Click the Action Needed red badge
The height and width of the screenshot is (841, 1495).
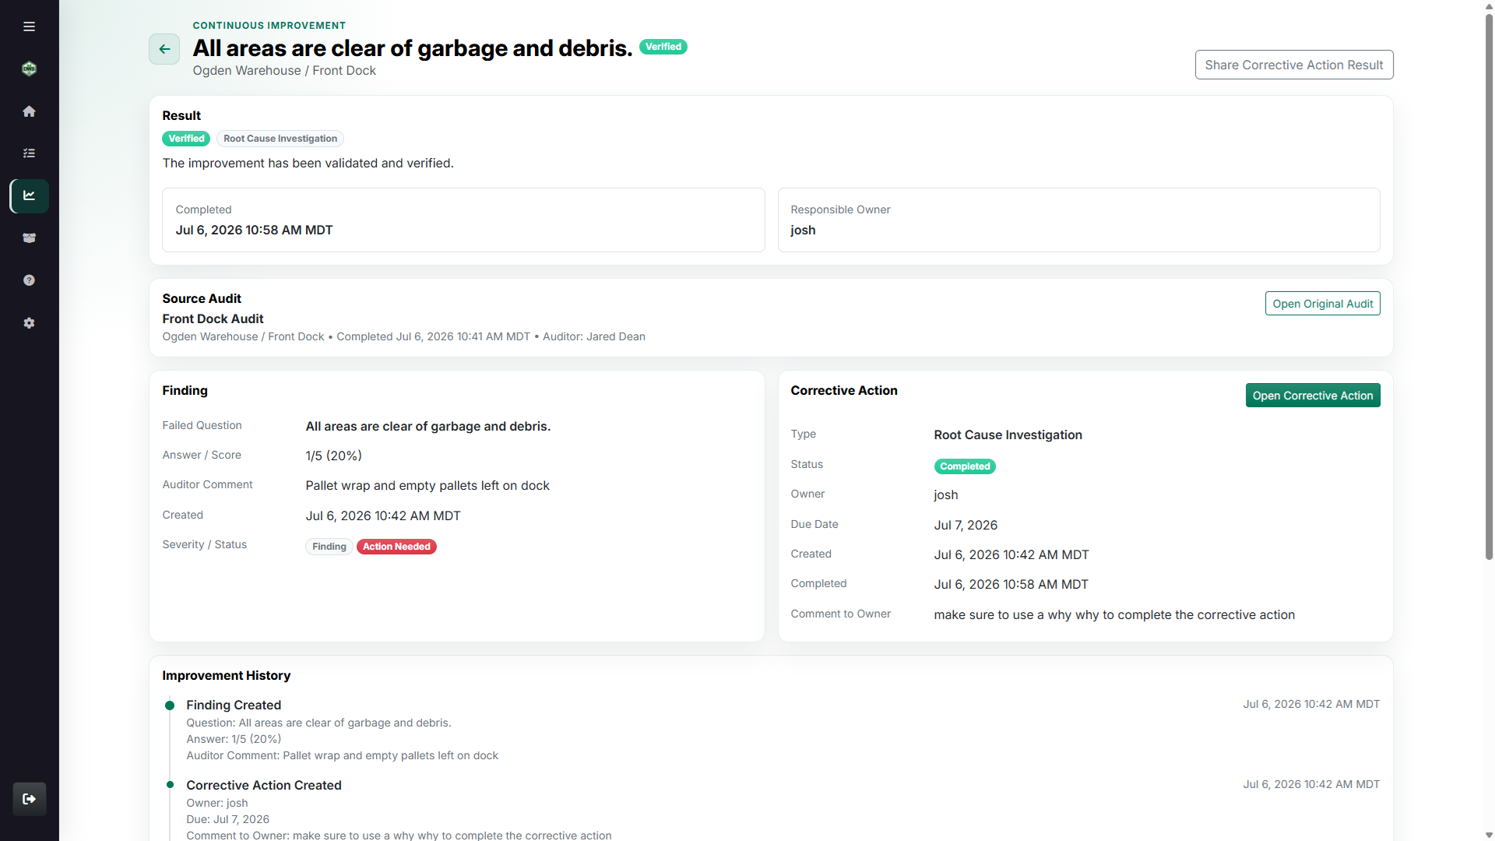tap(396, 547)
